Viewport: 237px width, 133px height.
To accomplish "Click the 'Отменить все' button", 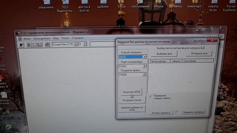I will coord(199,54).
